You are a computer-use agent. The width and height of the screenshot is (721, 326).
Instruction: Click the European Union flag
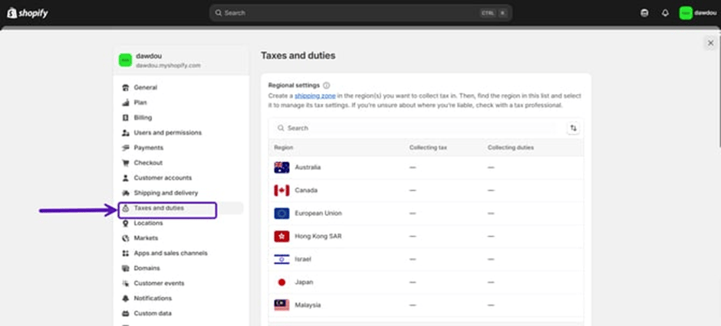[x=281, y=214]
